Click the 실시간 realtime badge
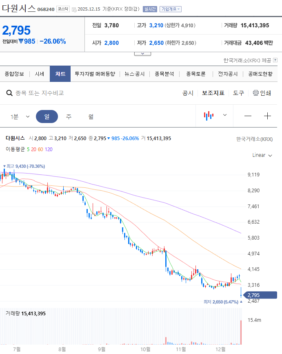This screenshot has height=354, width=282. (150, 9)
